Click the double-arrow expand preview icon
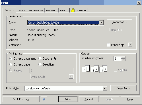Image resolution: width=142 pixels, height=105 pixels. [44, 99]
